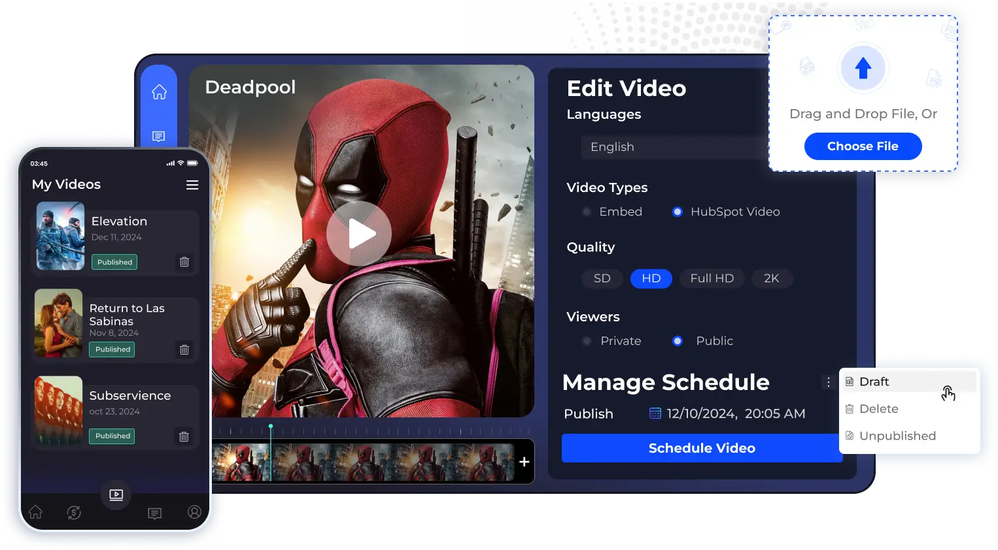Click the Return to Las Sabinas title
The width and height of the screenshot is (998, 550).
pyautogui.click(x=127, y=315)
